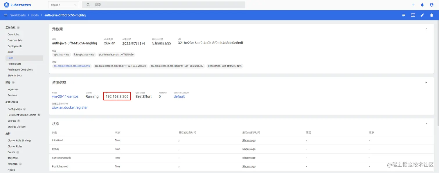Collapse the 资源信息 card

point(426,82)
